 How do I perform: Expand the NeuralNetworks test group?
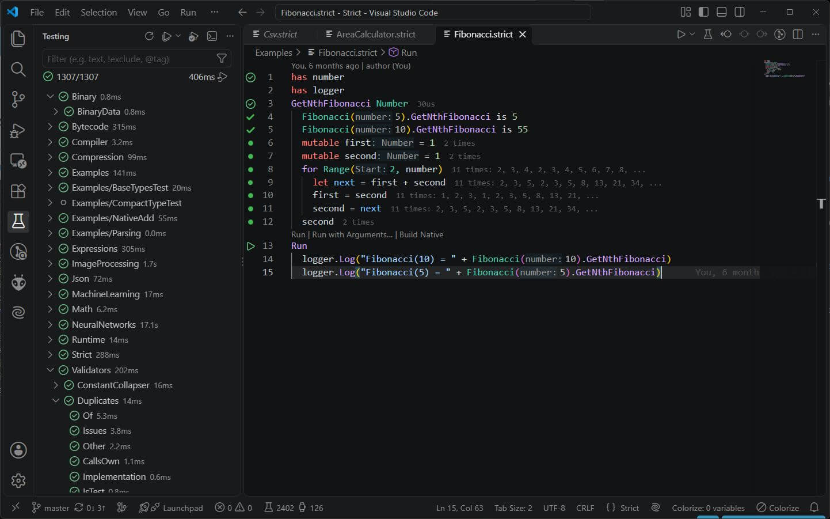50,324
